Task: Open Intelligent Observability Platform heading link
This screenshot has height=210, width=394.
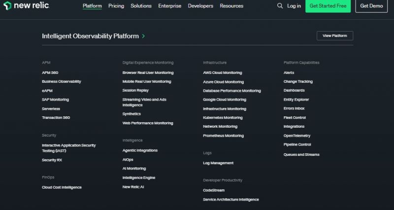Action: coord(90,36)
